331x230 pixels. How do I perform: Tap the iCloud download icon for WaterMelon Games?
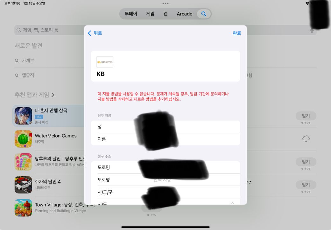coord(306,139)
